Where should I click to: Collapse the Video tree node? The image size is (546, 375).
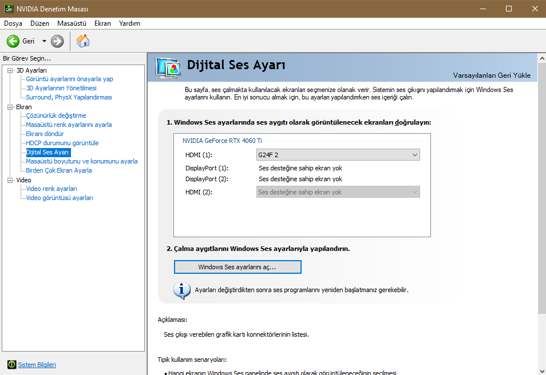click(10, 180)
